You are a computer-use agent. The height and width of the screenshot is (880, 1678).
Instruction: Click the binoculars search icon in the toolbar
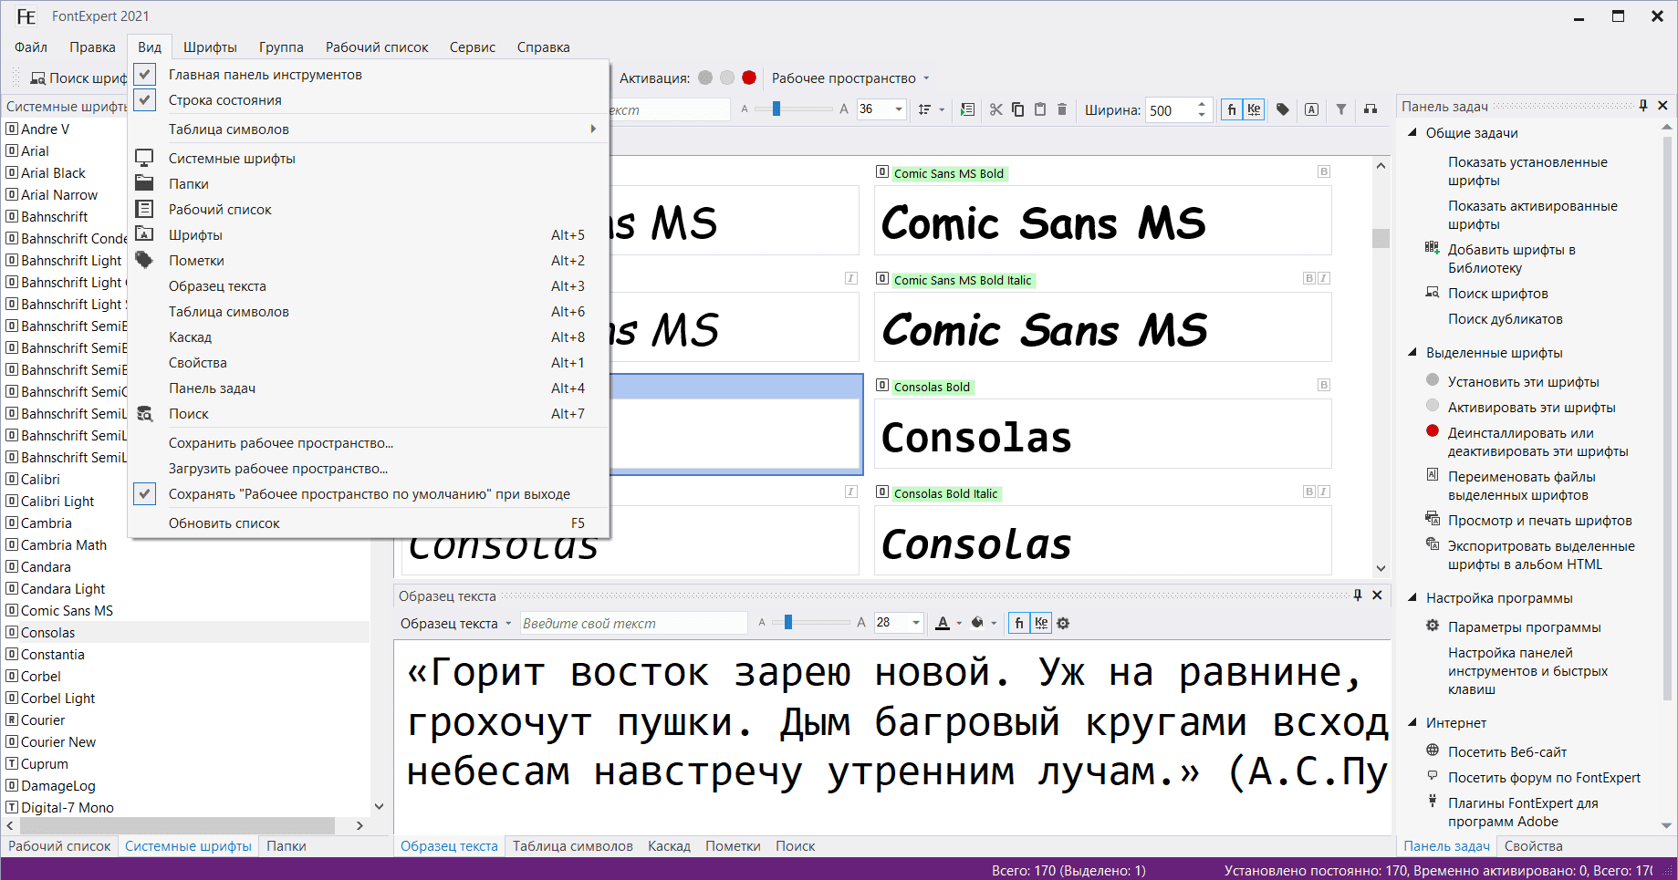click(1371, 109)
